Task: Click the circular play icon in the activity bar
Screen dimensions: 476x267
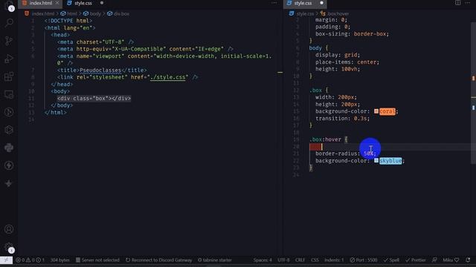Action: point(9,112)
